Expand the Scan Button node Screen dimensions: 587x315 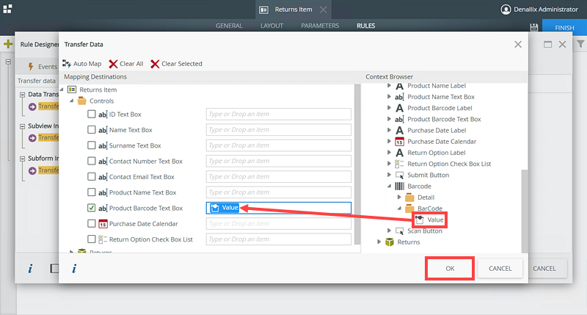pos(390,231)
